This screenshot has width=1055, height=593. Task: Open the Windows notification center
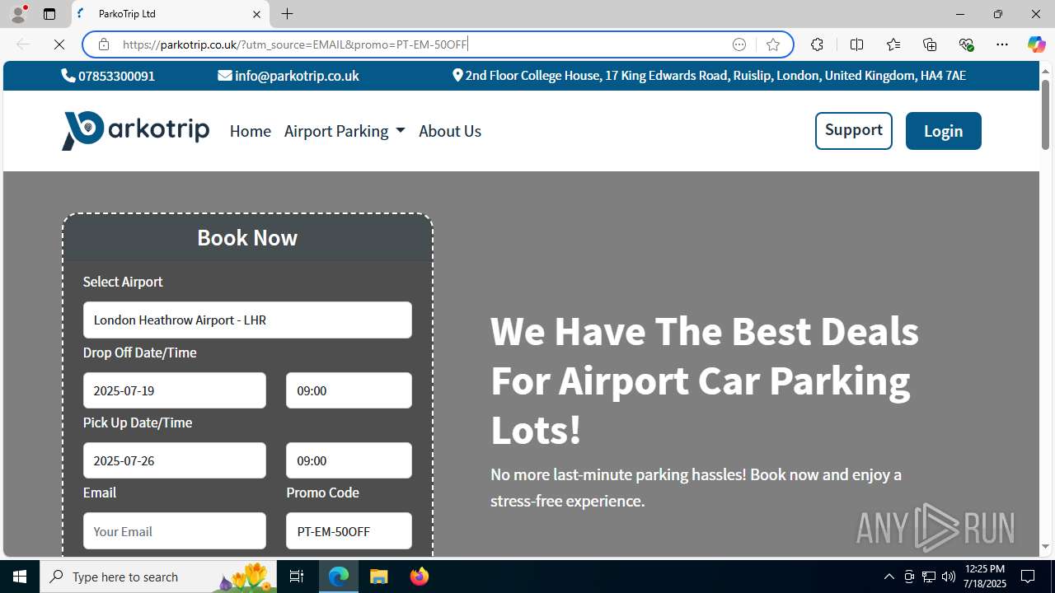[x=1028, y=577]
